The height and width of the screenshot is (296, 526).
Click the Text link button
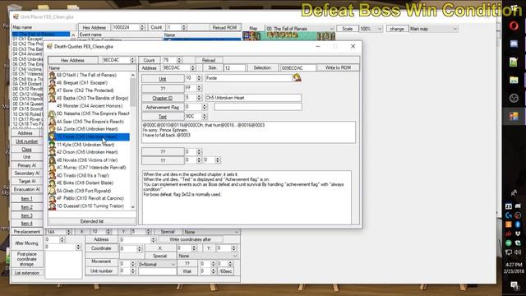163,117
